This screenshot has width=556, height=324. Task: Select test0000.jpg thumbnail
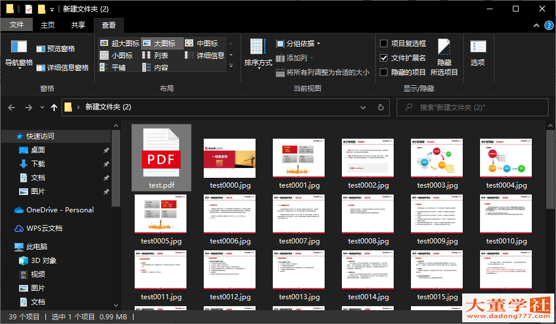(230, 158)
